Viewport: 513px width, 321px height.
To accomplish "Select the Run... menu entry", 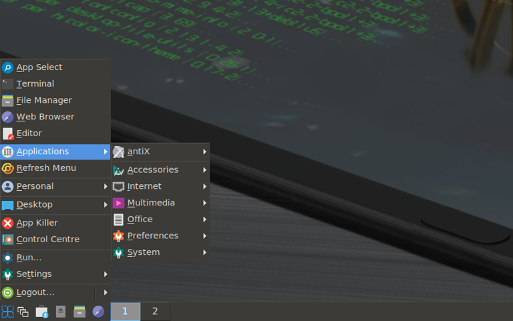I will click(55, 258).
